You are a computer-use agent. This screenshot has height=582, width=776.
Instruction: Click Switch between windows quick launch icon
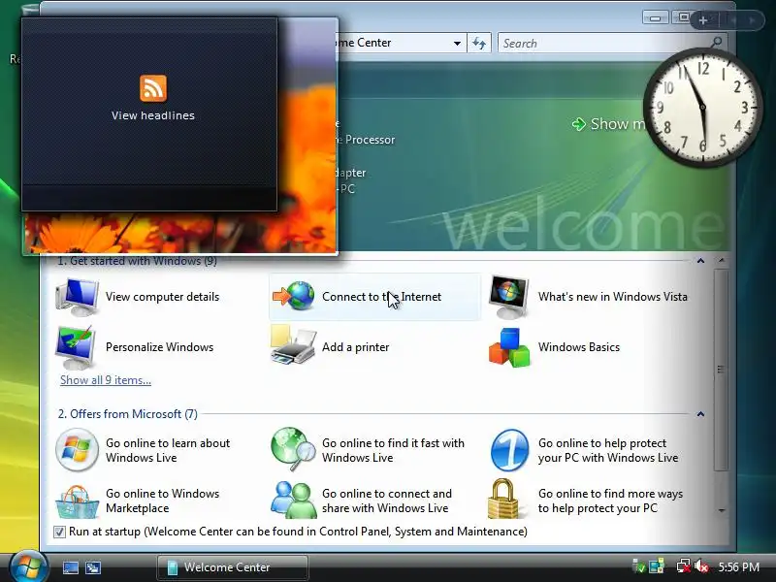pyautogui.click(x=93, y=567)
